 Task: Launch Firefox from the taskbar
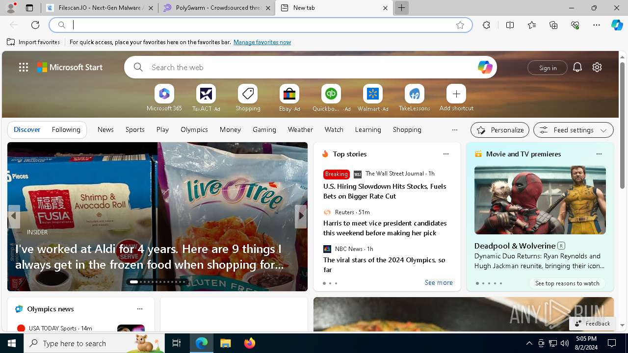(x=250, y=343)
